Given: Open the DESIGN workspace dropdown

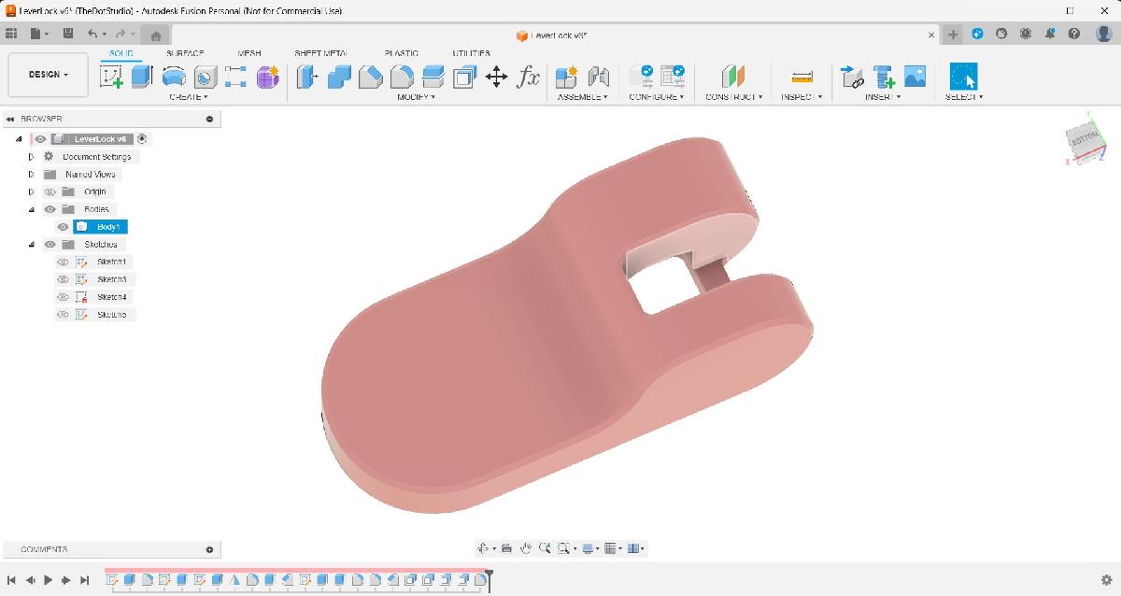Looking at the screenshot, I should pyautogui.click(x=49, y=75).
